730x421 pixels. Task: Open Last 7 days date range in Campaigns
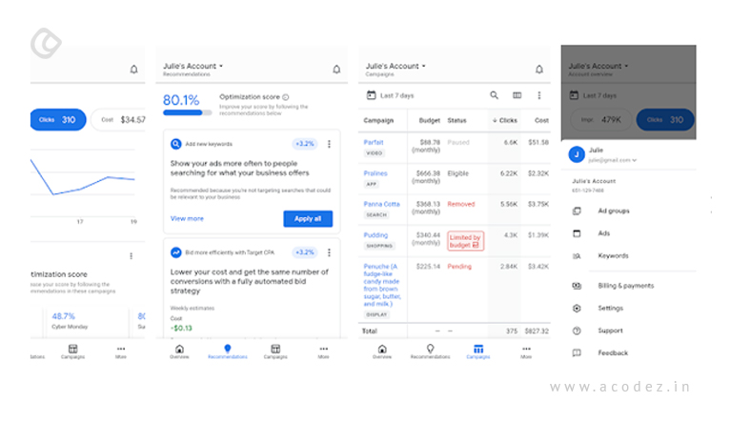[396, 95]
